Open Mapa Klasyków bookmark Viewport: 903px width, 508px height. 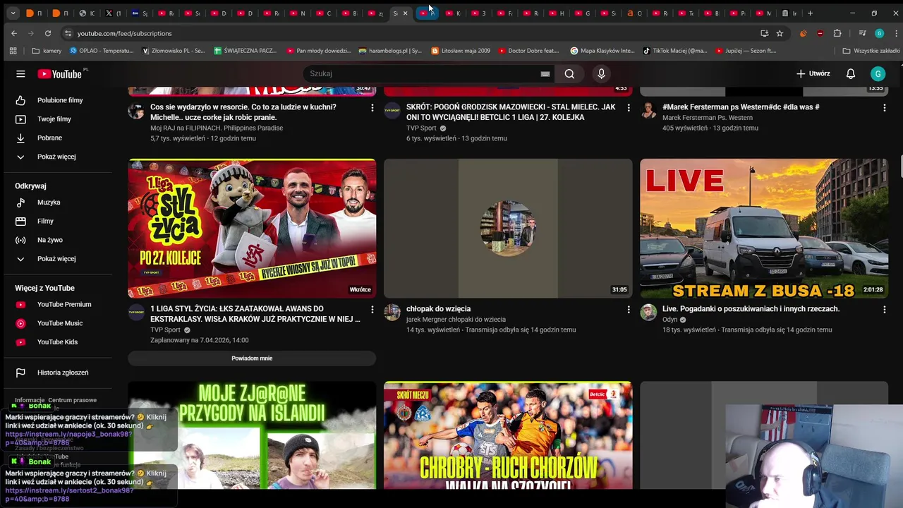click(x=602, y=51)
